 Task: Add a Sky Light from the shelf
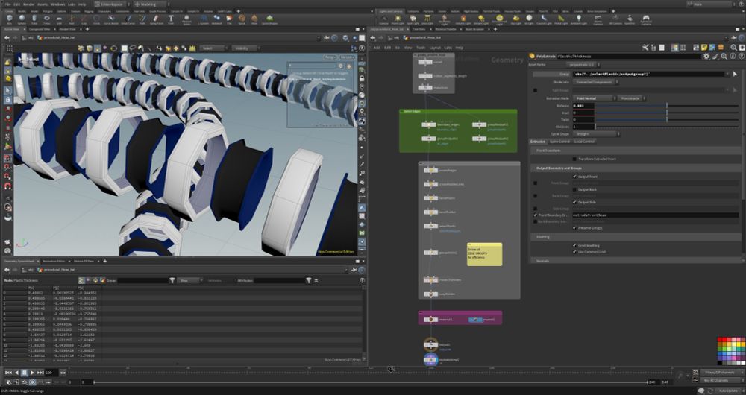pos(515,19)
